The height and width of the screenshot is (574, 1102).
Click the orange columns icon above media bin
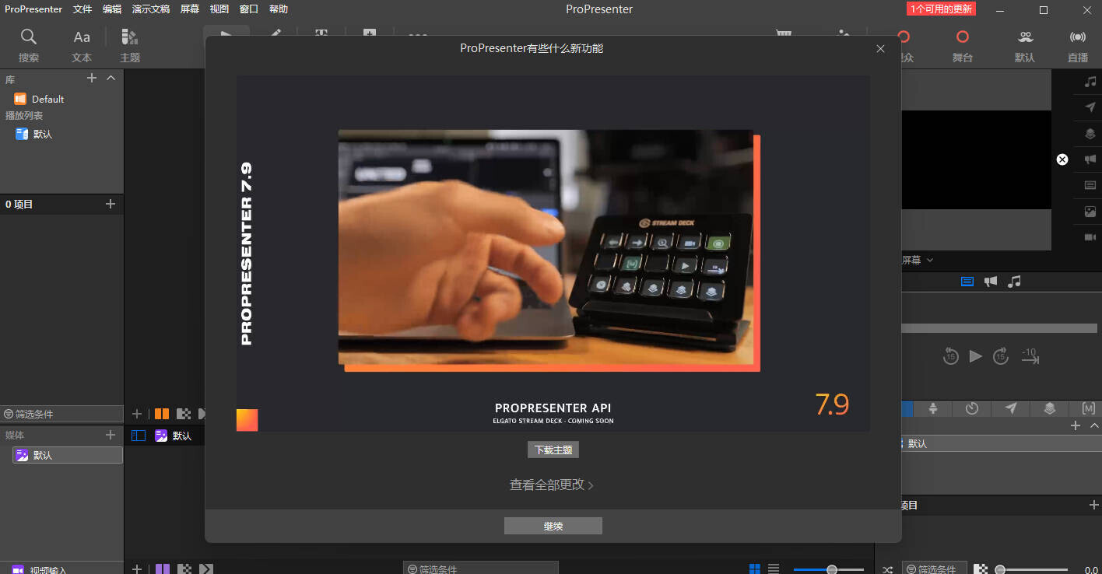(162, 414)
